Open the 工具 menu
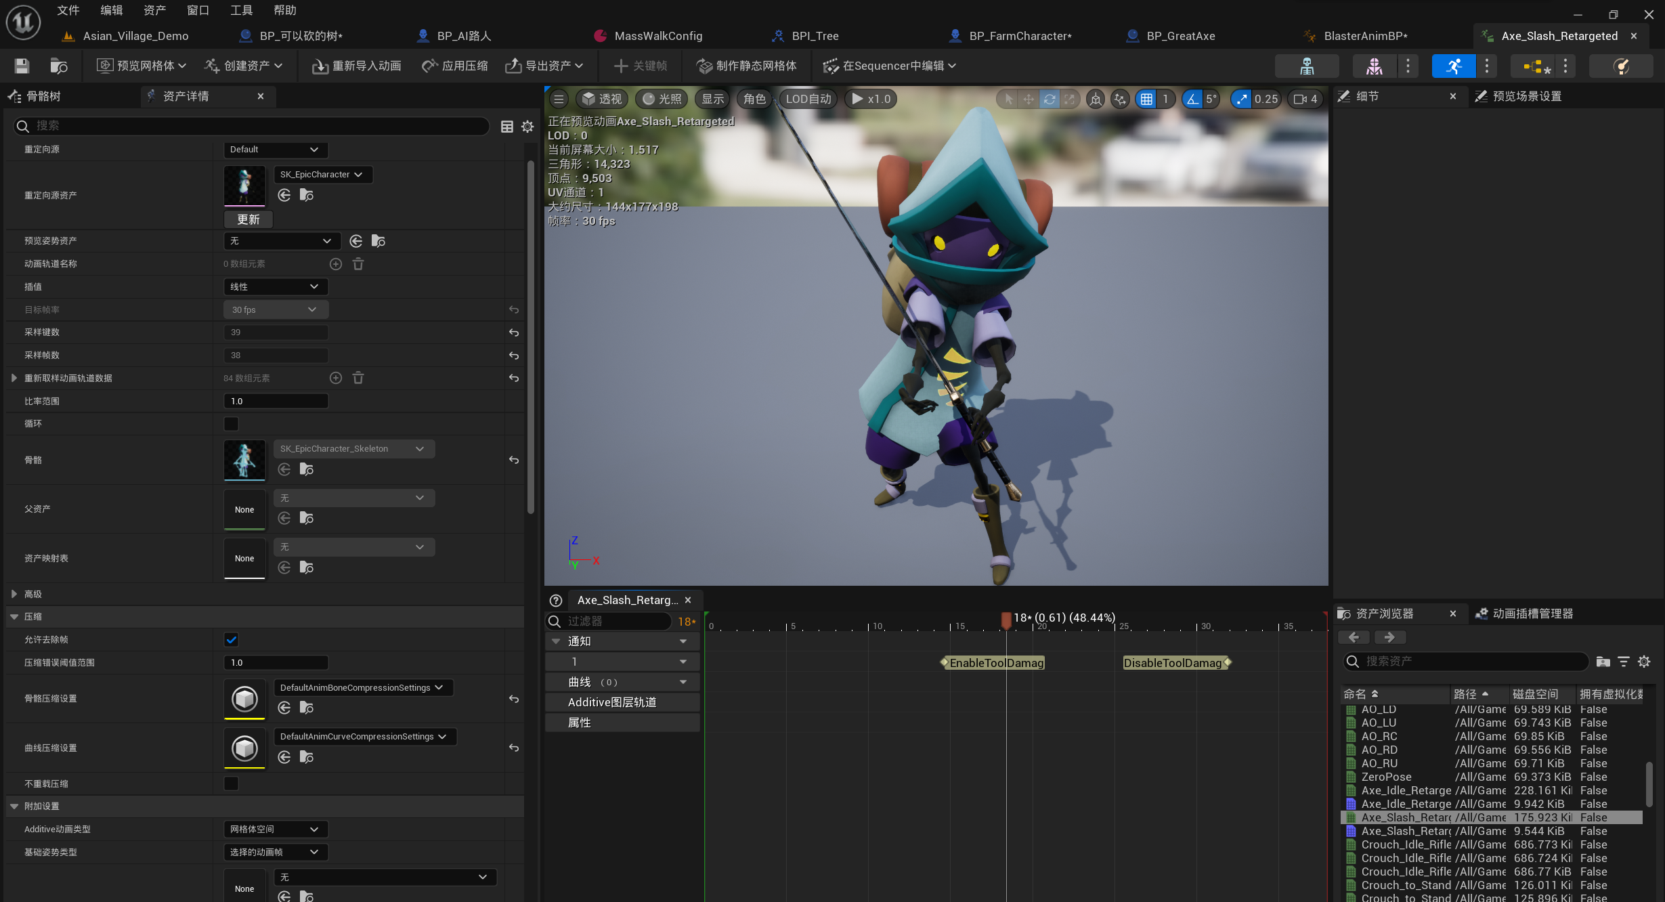The image size is (1665, 902). pos(241,10)
